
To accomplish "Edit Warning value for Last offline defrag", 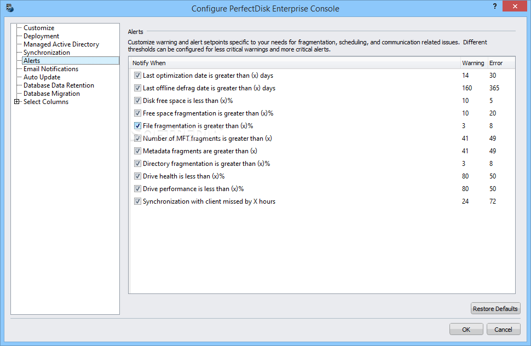I will (x=466, y=88).
